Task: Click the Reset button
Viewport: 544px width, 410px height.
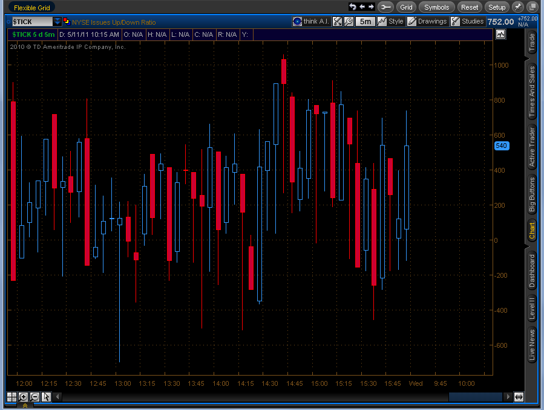Action: pyautogui.click(x=470, y=7)
